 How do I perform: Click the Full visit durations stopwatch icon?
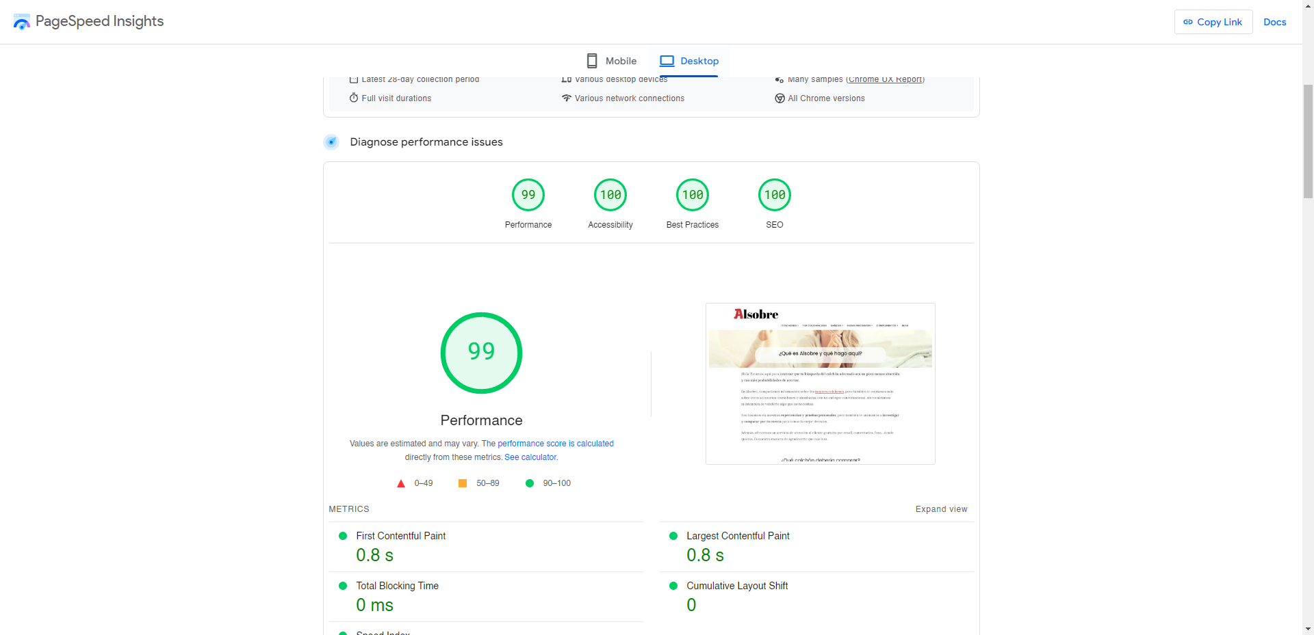(x=354, y=98)
